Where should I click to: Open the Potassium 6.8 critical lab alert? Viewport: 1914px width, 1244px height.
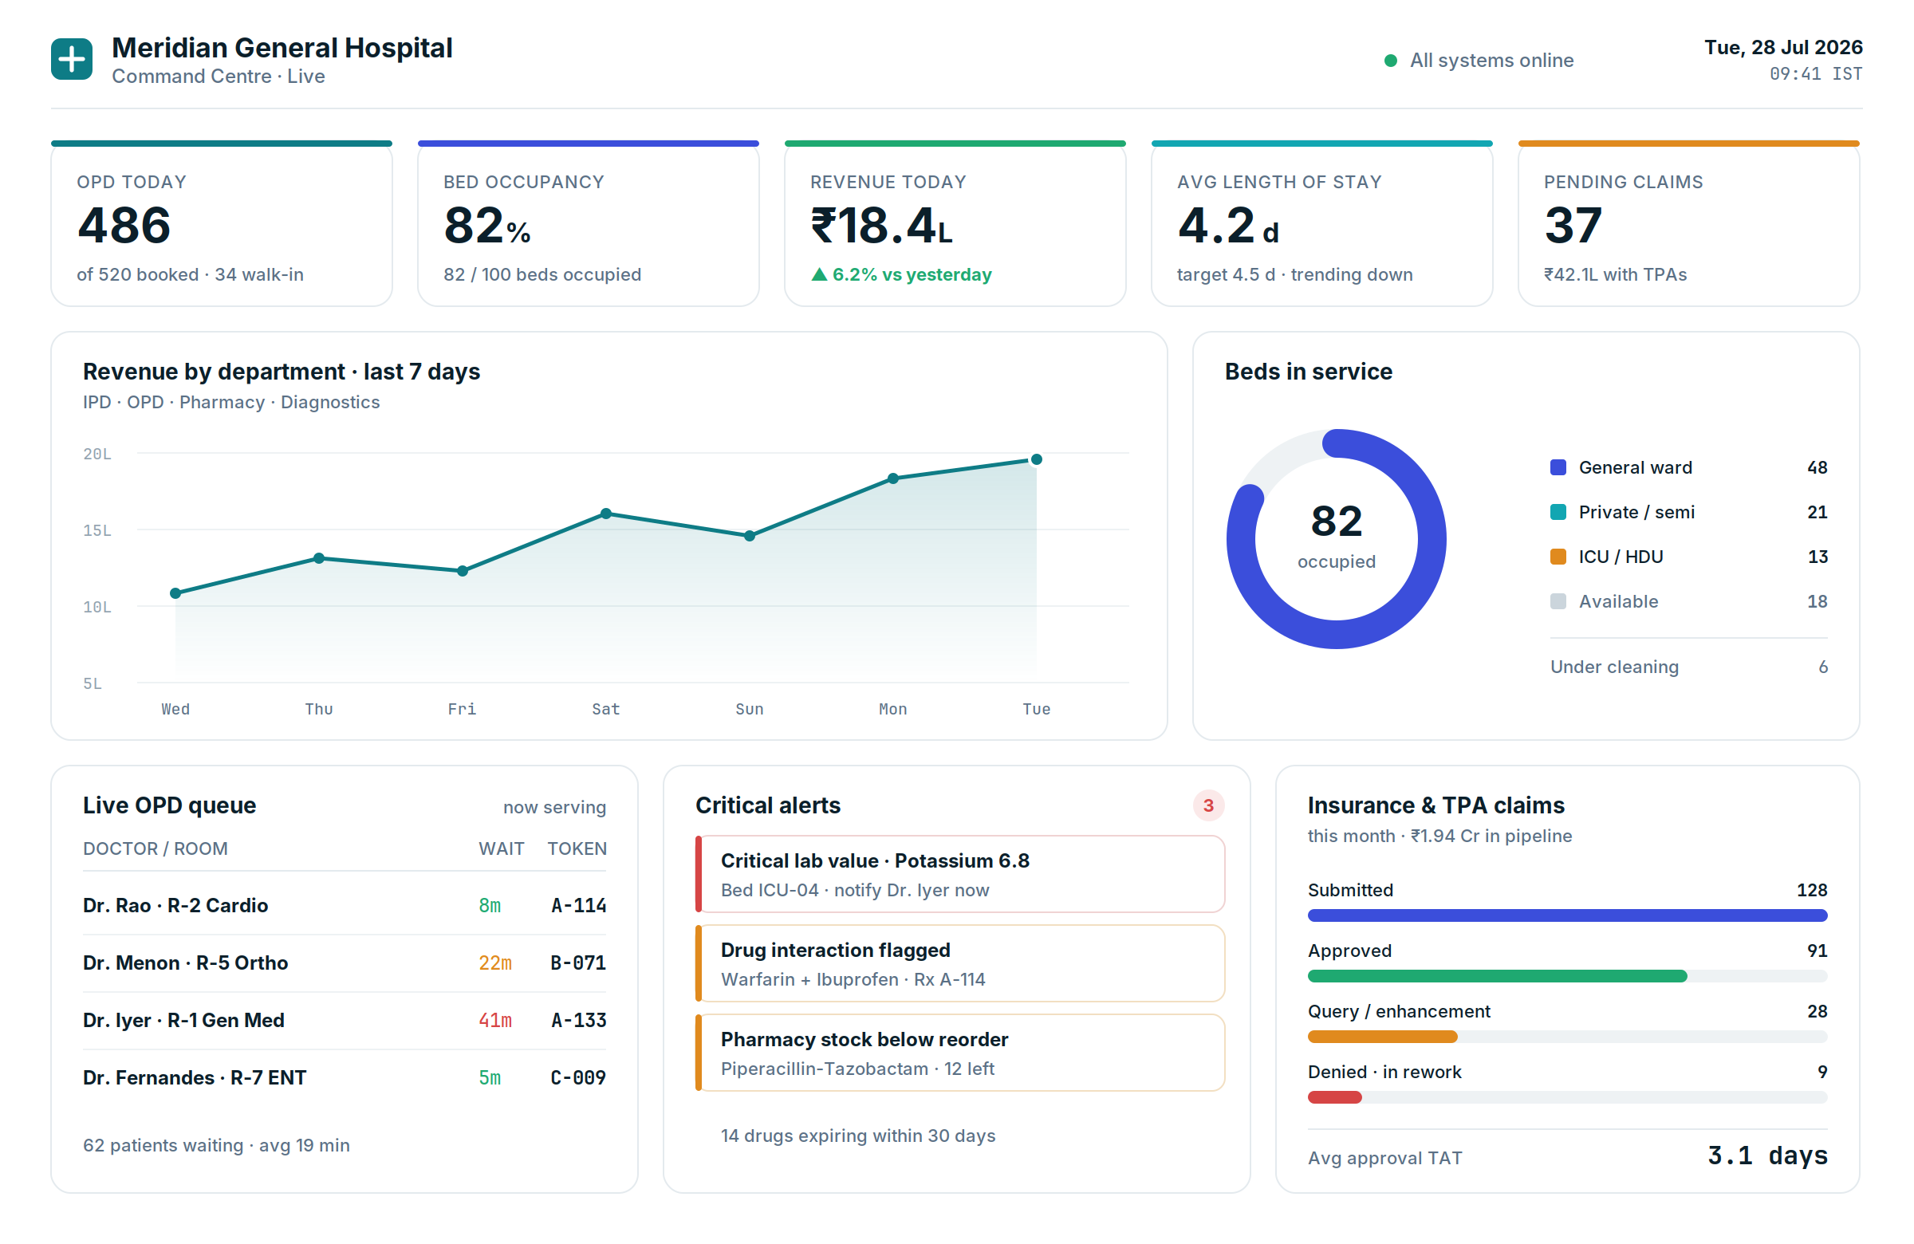pos(960,874)
